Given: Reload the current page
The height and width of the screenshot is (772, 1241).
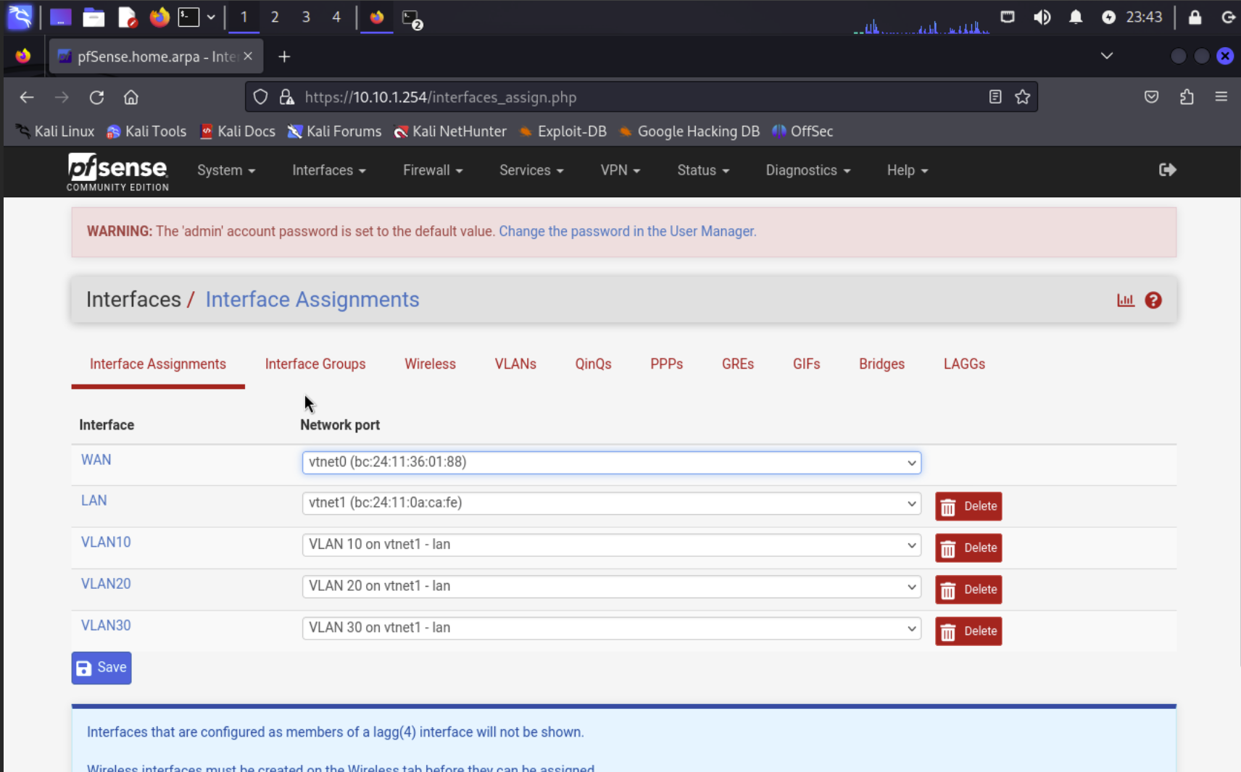Looking at the screenshot, I should click(x=96, y=97).
